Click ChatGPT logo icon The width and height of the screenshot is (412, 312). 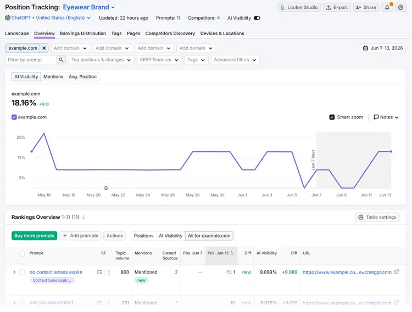pyautogui.click(x=8, y=18)
